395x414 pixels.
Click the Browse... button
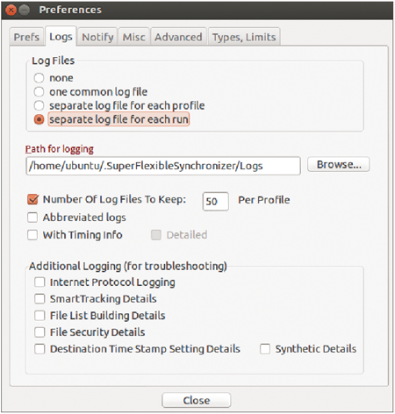click(339, 164)
